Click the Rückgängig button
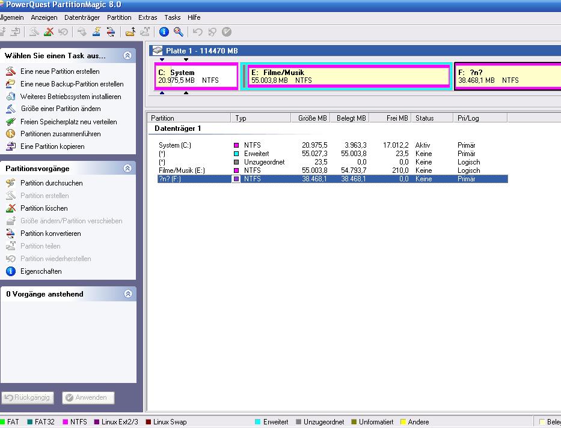The width and height of the screenshot is (561, 428). point(28,397)
